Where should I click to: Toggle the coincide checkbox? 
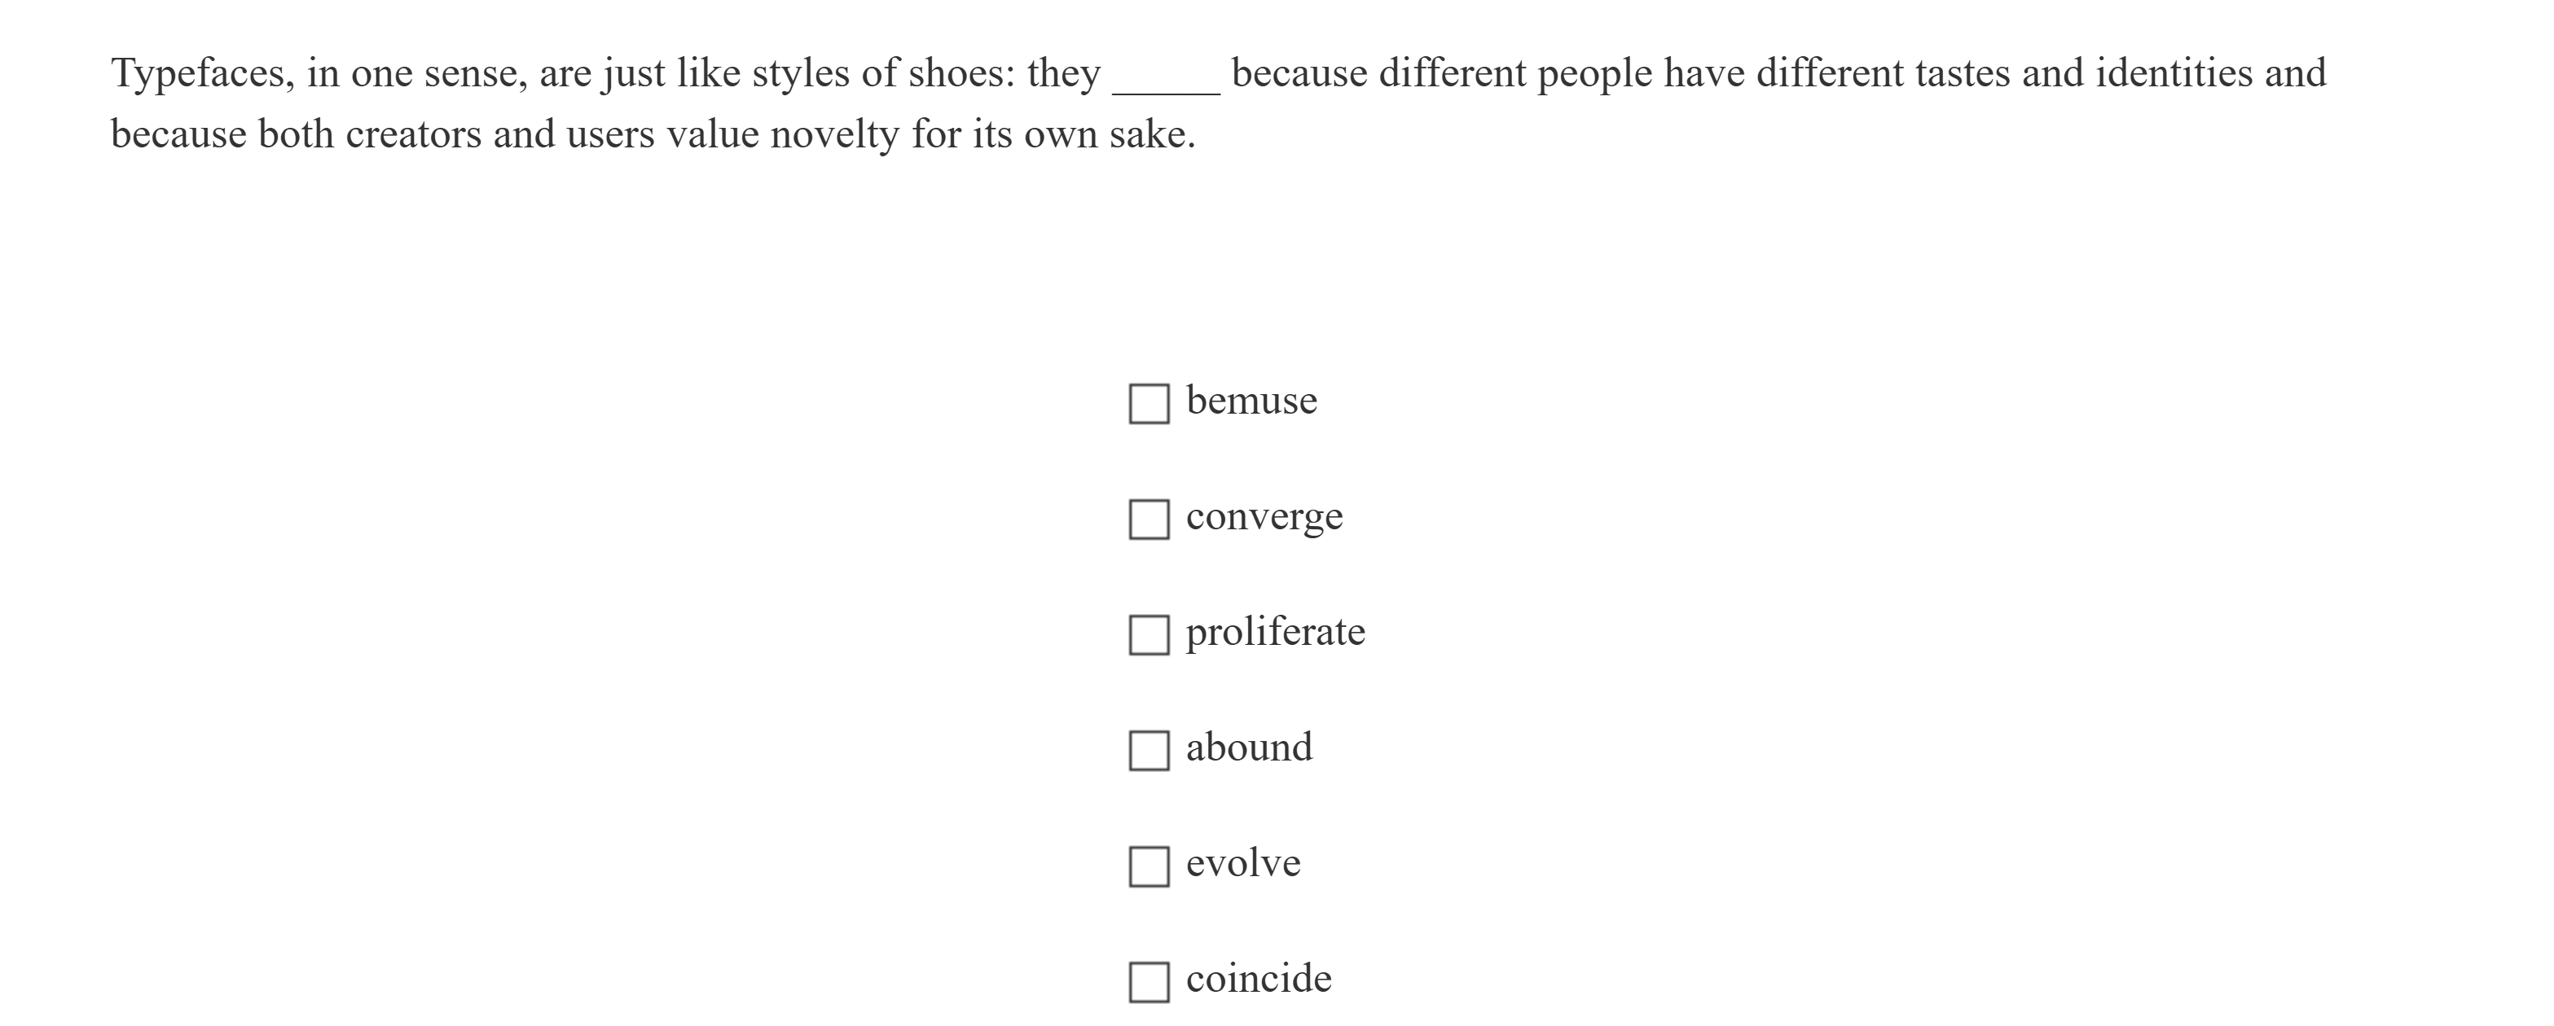tap(1148, 981)
